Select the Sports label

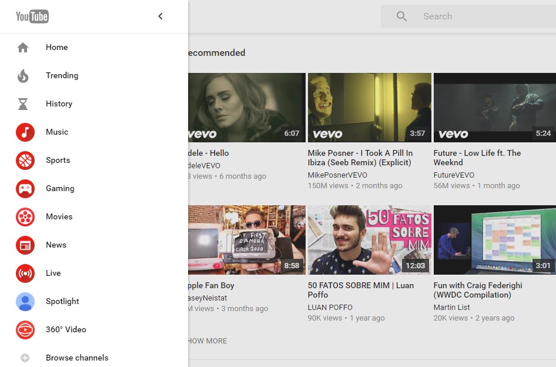point(58,161)
